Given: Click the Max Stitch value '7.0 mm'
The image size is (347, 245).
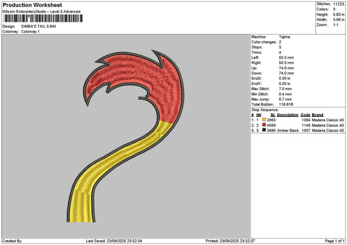Looking at the screenshot, I should (x=285, y=89).
